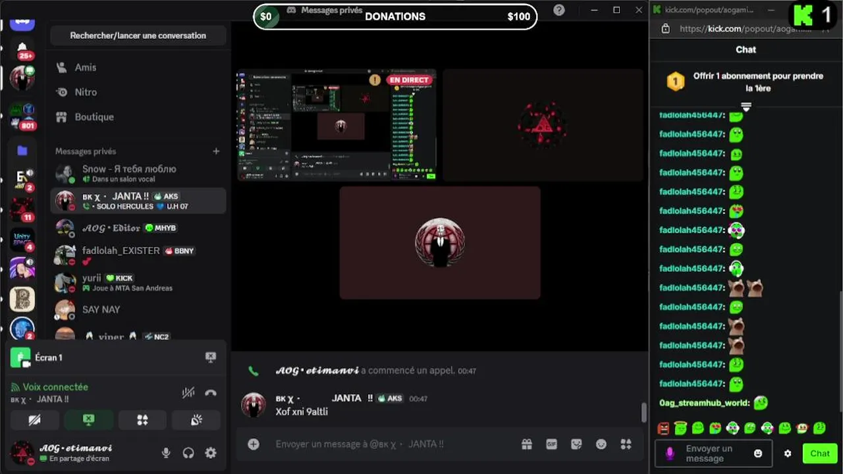Open the activities button in voice panel

point(142,420)
